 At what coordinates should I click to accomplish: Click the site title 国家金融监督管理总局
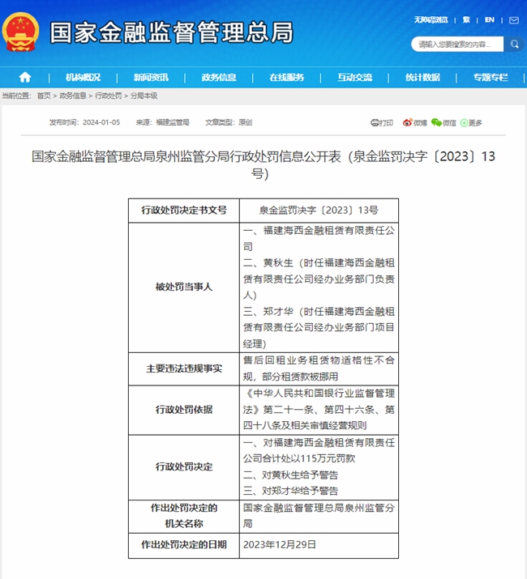(x=172, y=32)
